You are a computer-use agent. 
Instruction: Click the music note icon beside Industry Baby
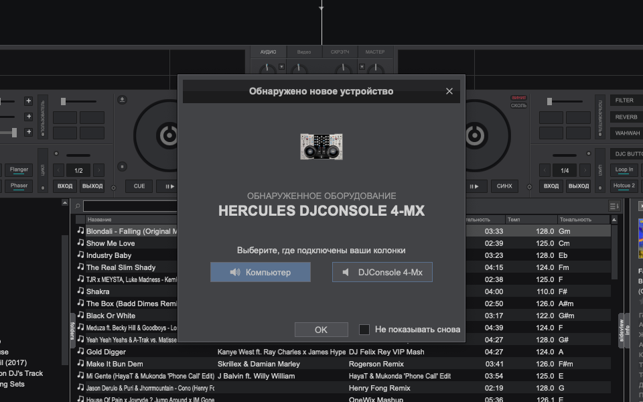(81, 255)
